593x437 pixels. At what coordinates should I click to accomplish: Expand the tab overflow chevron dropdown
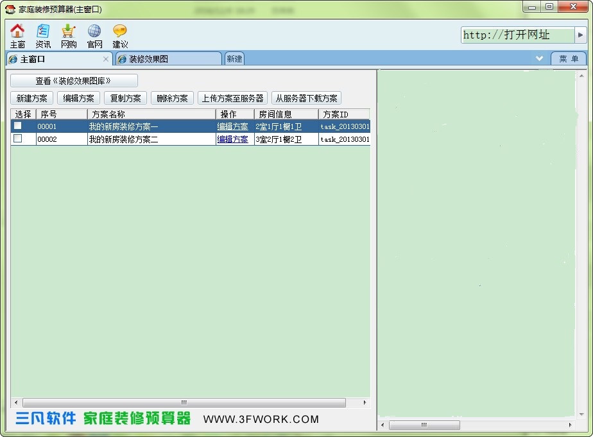click(x=540, y=58)
